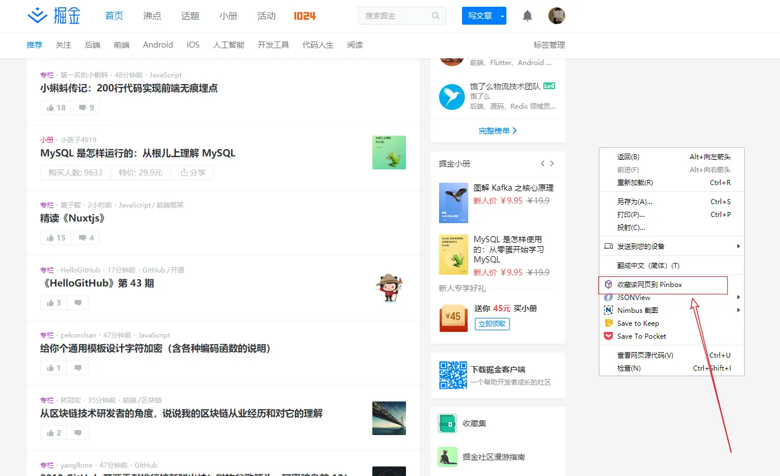Image resolution: width=780 pixels, height=476 pixels.
Task: Click the Pinbox icon in context menu
Action: point(608,285)
